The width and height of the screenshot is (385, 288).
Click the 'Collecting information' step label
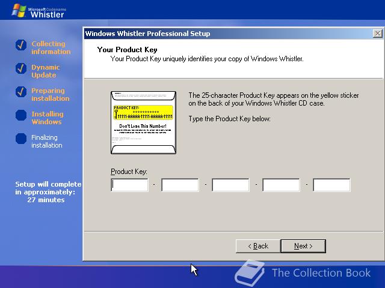(x=51, y=47)
